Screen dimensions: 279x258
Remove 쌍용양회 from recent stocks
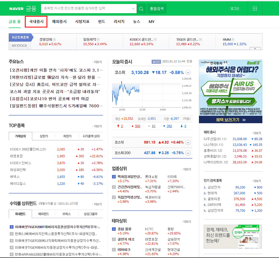click(54, 40)
